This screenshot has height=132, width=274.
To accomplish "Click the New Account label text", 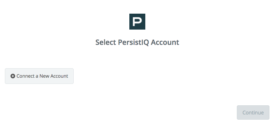I will (x=54, y=76).
